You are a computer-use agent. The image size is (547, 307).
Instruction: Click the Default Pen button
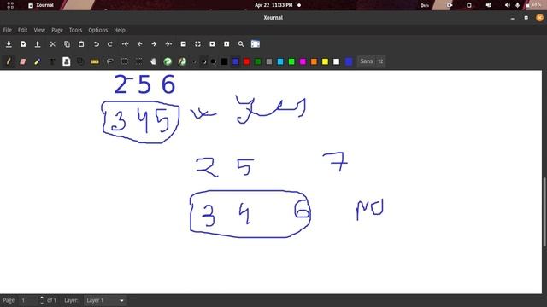pyautogui.click(x=168, y=61)
